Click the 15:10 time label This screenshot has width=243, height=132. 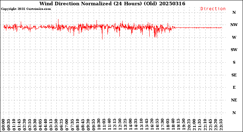pos(141,125)
